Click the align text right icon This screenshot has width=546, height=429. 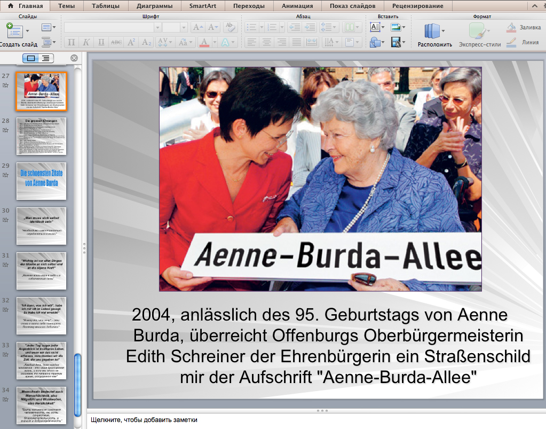click(281, 42)
